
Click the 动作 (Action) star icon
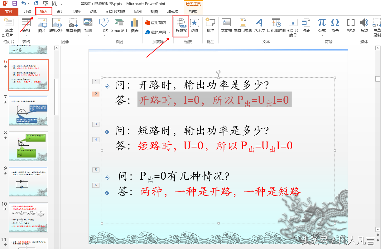click(x=195, y=22)
